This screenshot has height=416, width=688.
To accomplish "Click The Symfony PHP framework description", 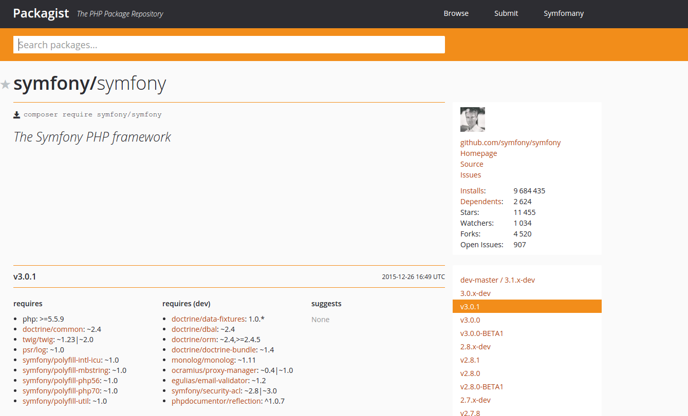I will click(x=92, y=137).
